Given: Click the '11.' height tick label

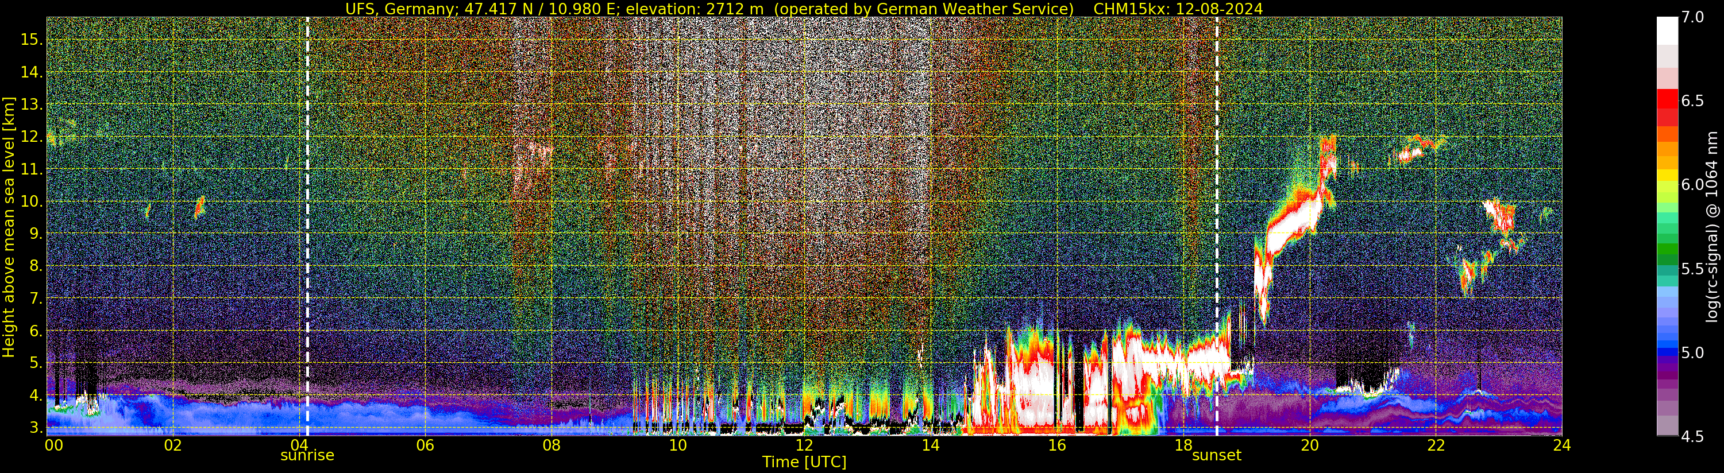Looking at the screenshot, I should 32,169.
